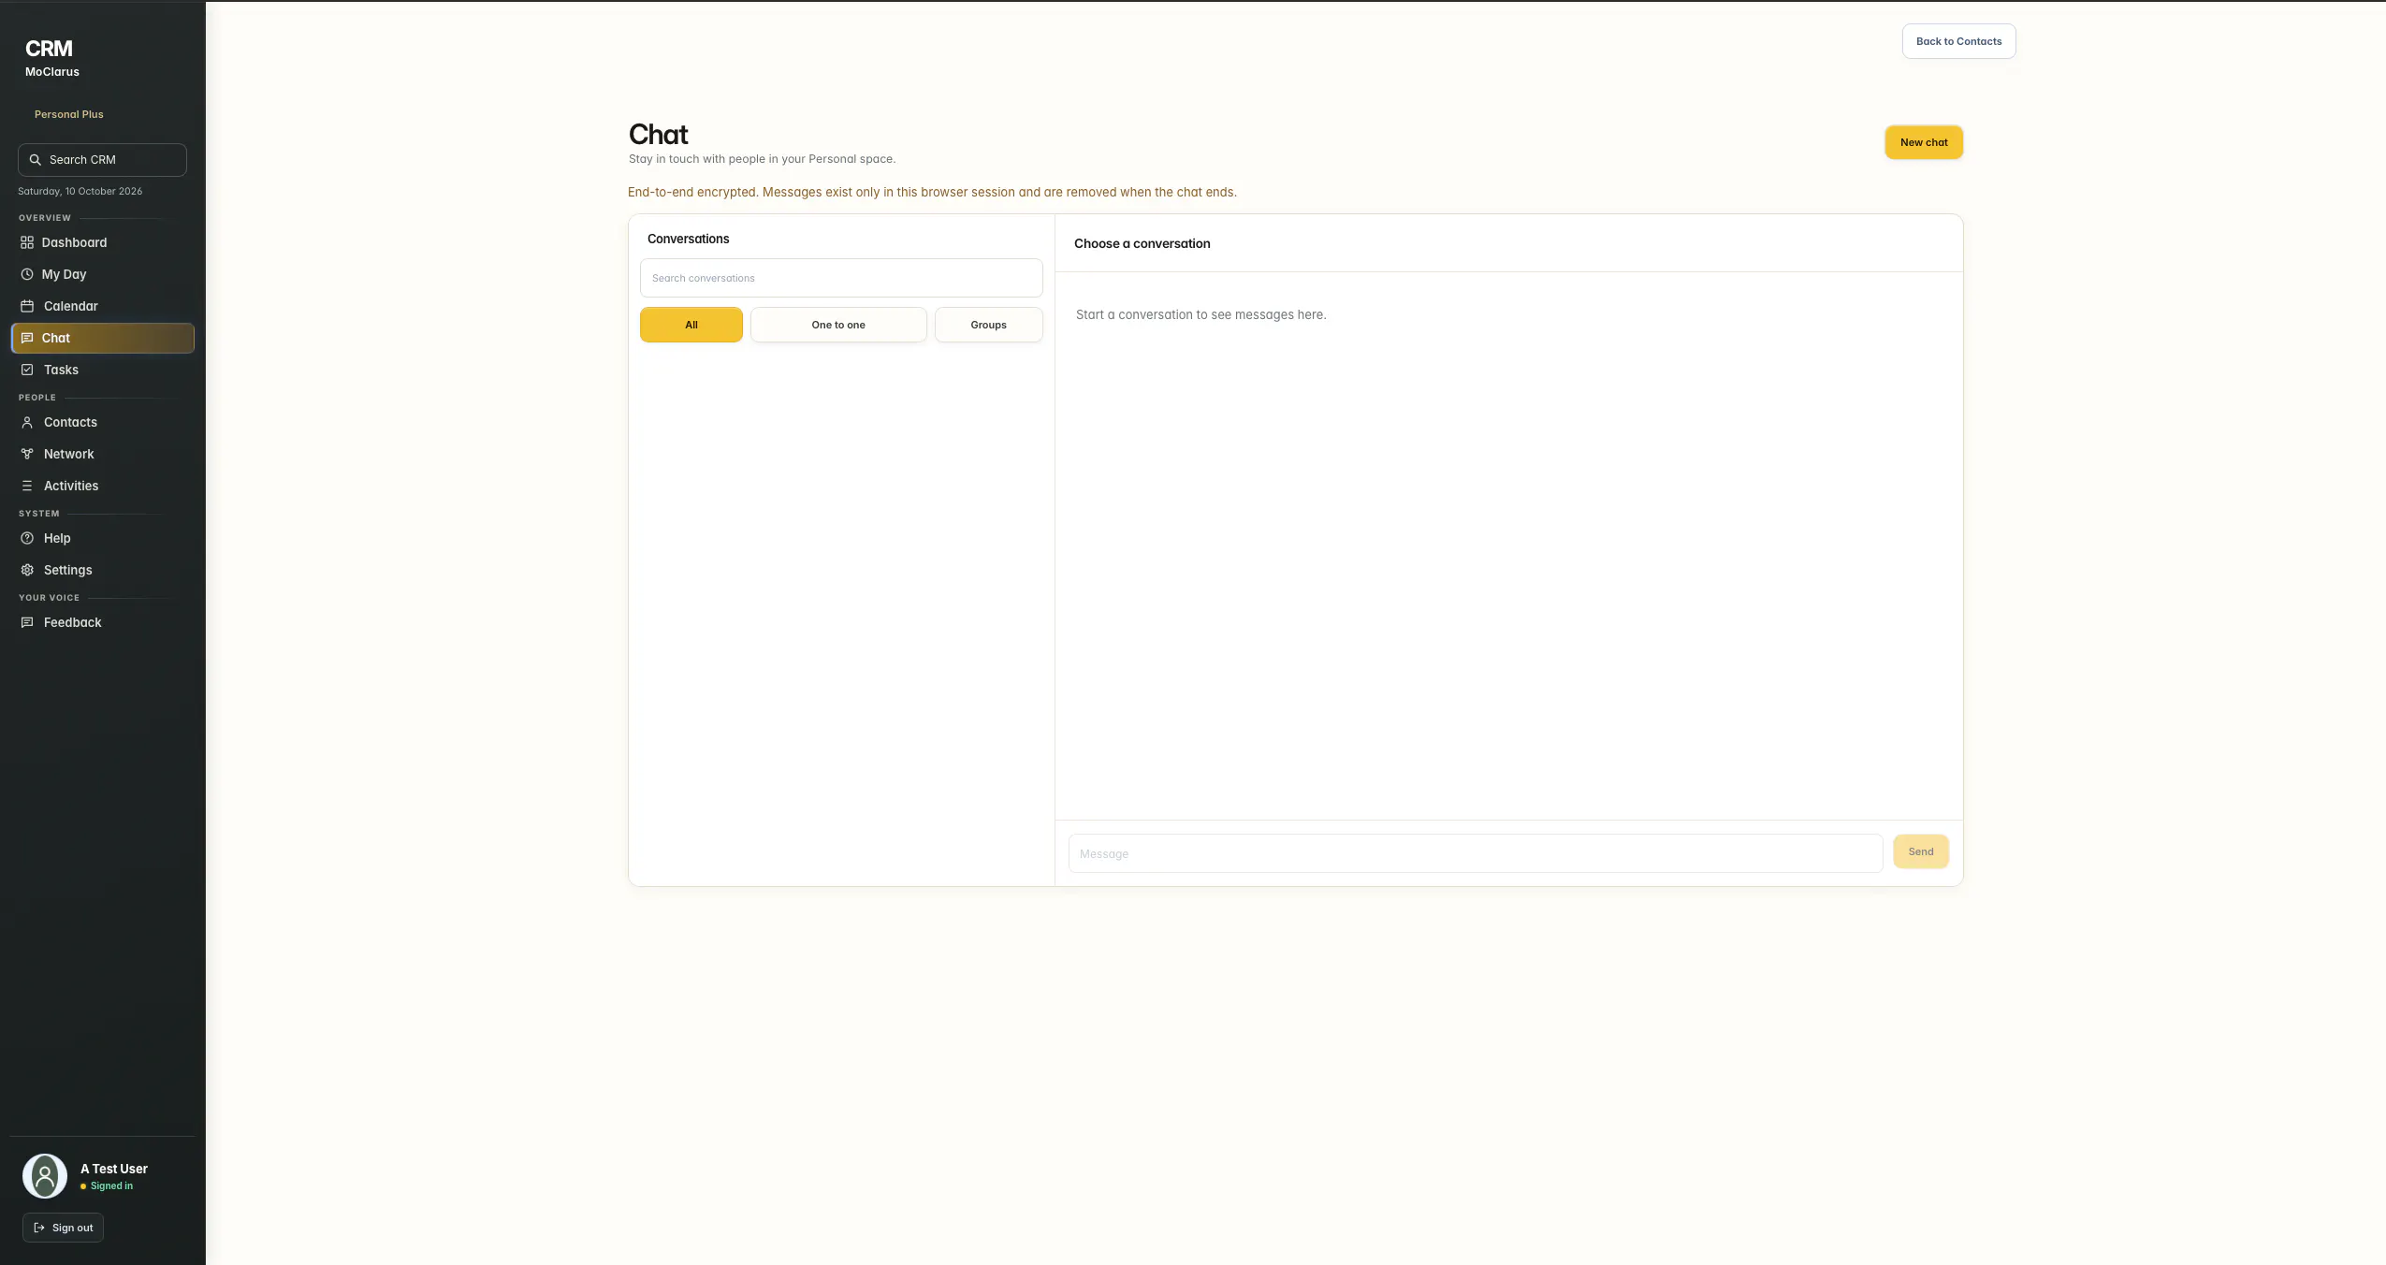
Task: Click the CRM MoClarus logo
Action: [x=51, y=58]
